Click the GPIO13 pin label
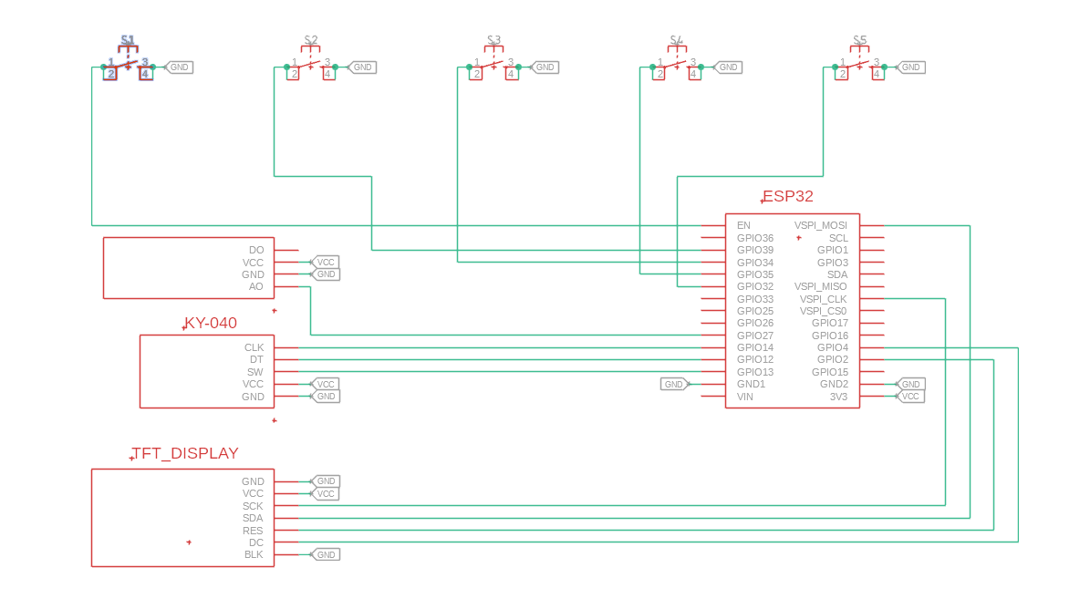 point(755,372)
